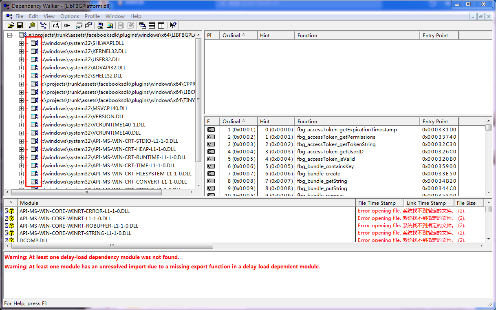Click the Save toolbar icon
Screen dimensions: 496x310
pos(20,25)
